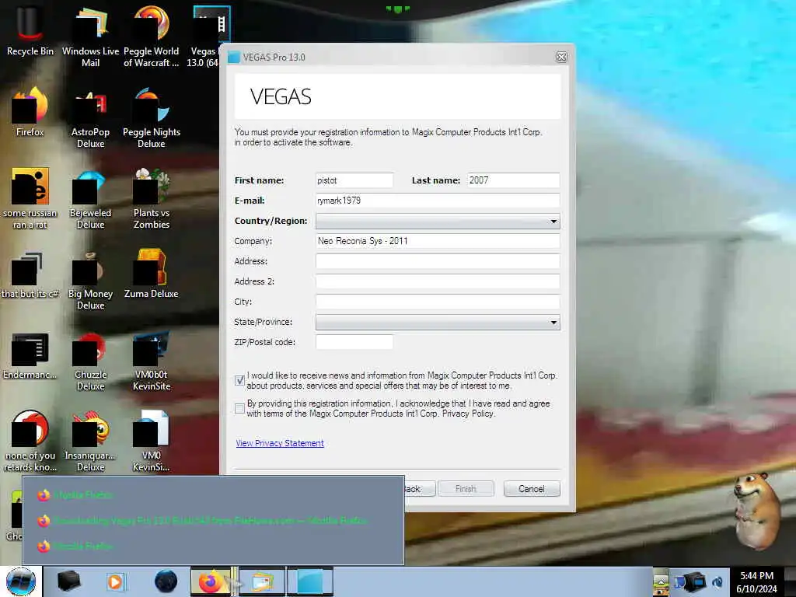Close the VEGAS Pro 13.0 dialog
This screenshot has height=597, width=796.
coord(561,58)
